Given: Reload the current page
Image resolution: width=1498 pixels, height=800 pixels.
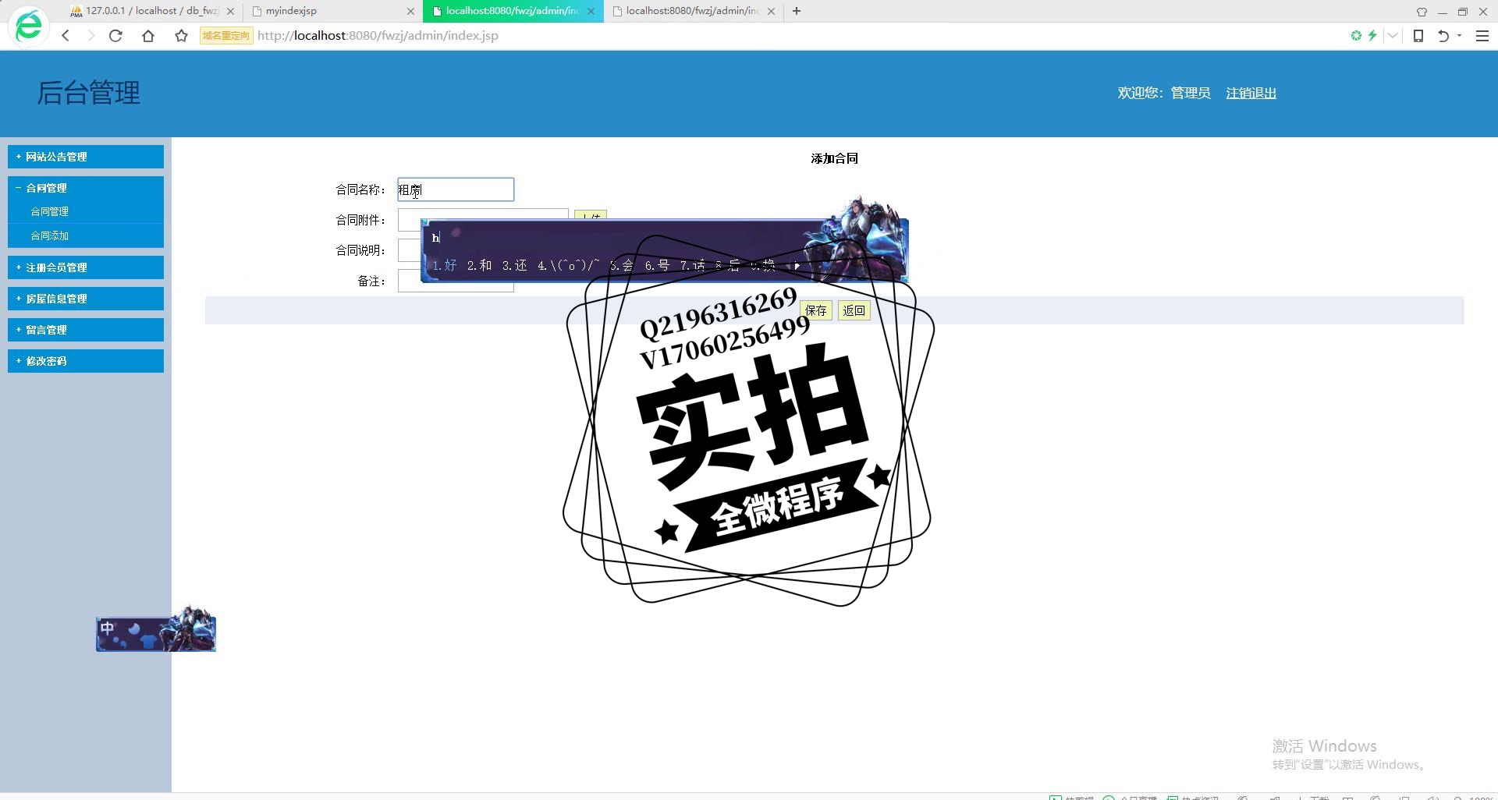Looking at the screenshot, I should pos(115,36).
